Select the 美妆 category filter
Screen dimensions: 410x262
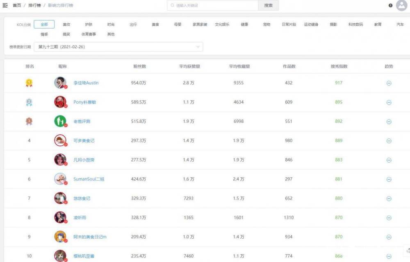(x=66, y=24)
